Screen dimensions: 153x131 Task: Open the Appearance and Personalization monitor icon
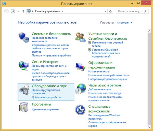tap(80, 67)
